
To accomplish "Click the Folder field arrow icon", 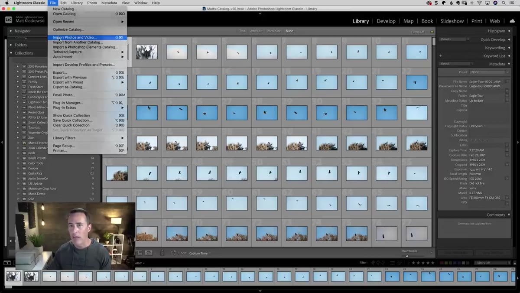I will 507,96.
